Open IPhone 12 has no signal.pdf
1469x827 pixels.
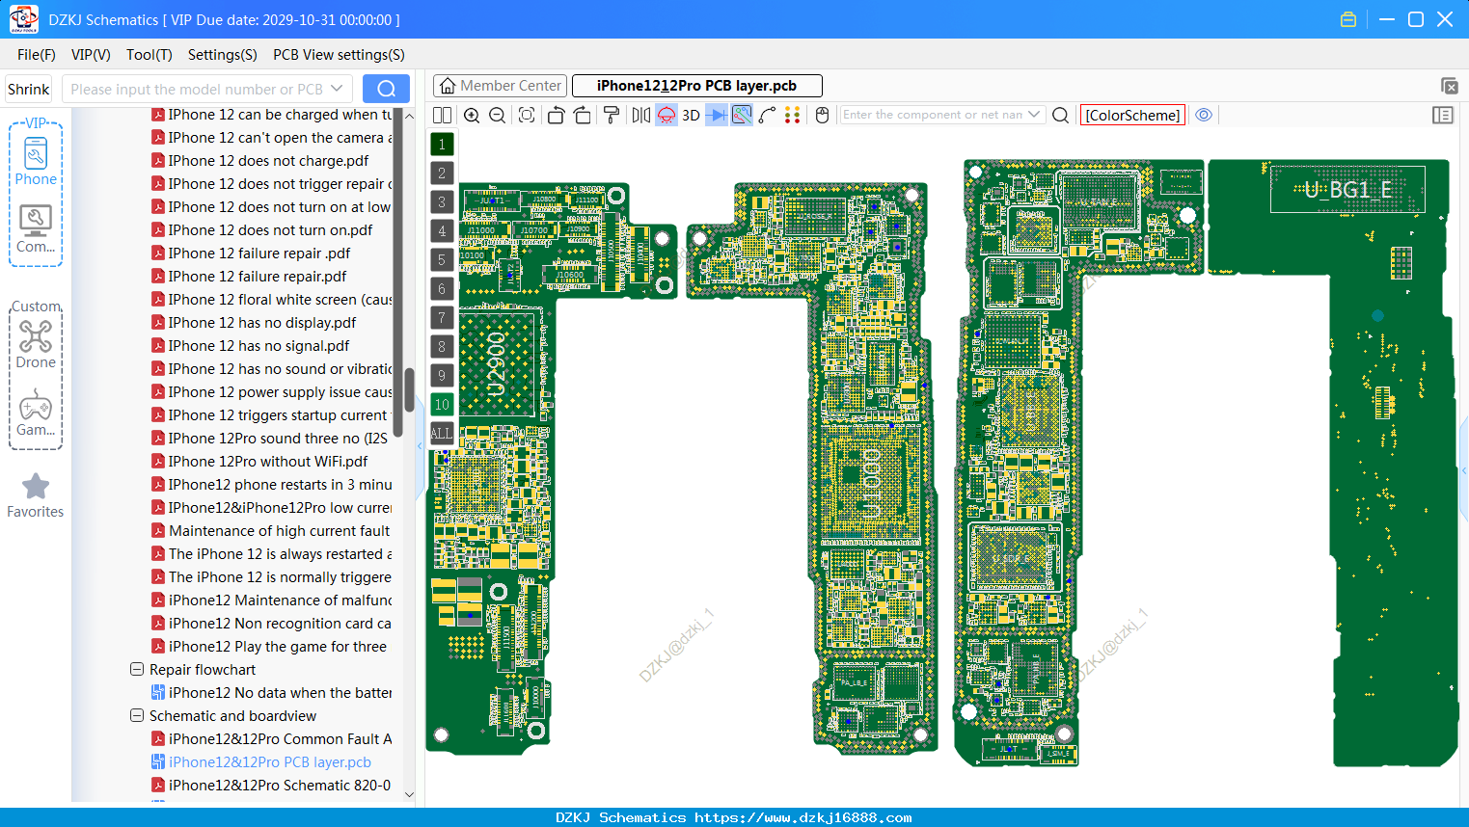tap(258, 345)
